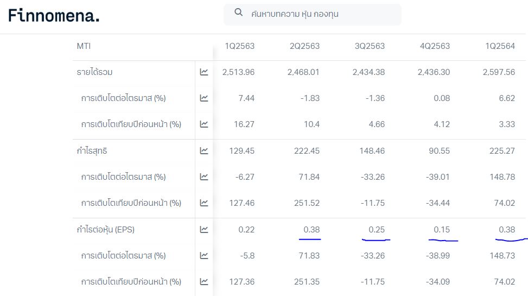Show chart for EPS การเติบโตต่อไตรมาส (%) row
Screen dimensions: 528x296
[204, 255]
